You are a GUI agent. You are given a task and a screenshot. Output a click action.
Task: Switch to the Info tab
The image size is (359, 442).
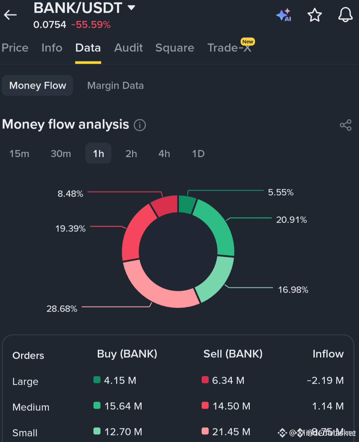[x=52, y=48]
